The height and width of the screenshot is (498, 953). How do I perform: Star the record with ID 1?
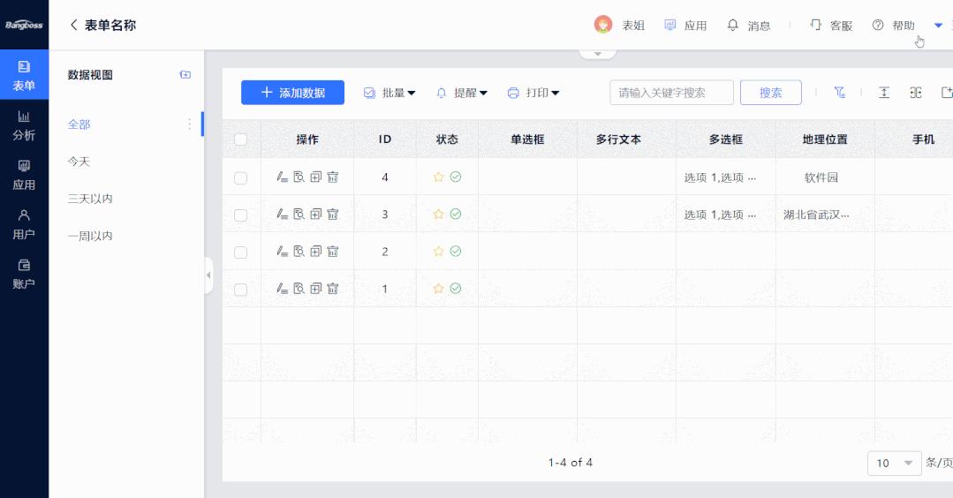coord(438,289)
